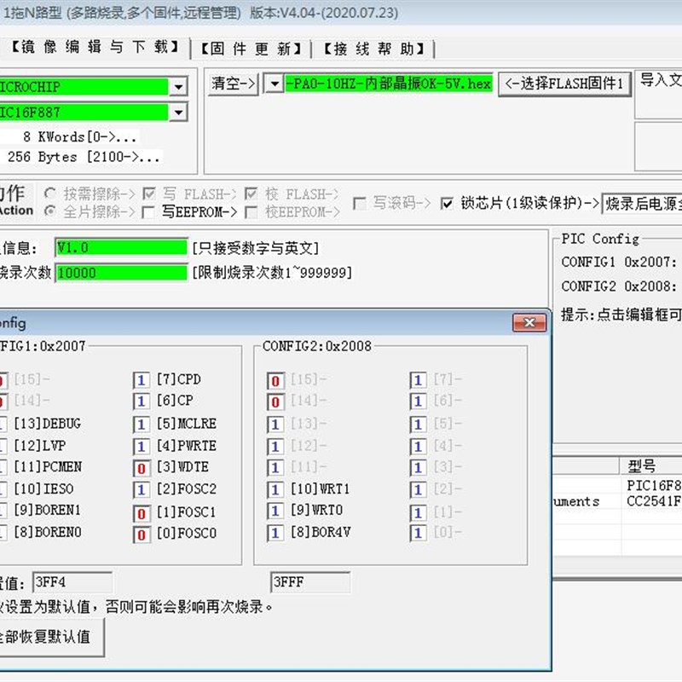The width and height of the screenshot is (682, 682).
Task: Toggle bit [7]CPD in CONFIG1
Action: click(142, 380)
